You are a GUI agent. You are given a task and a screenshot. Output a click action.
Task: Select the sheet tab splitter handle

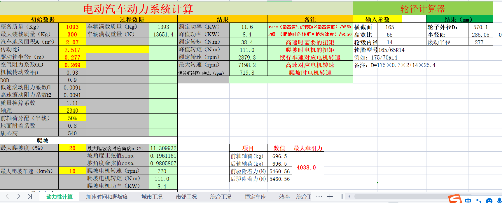pyautogui.click(x=342, y=197)
